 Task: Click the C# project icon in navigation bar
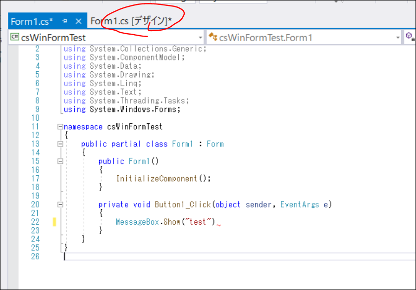tap(14, 37)
